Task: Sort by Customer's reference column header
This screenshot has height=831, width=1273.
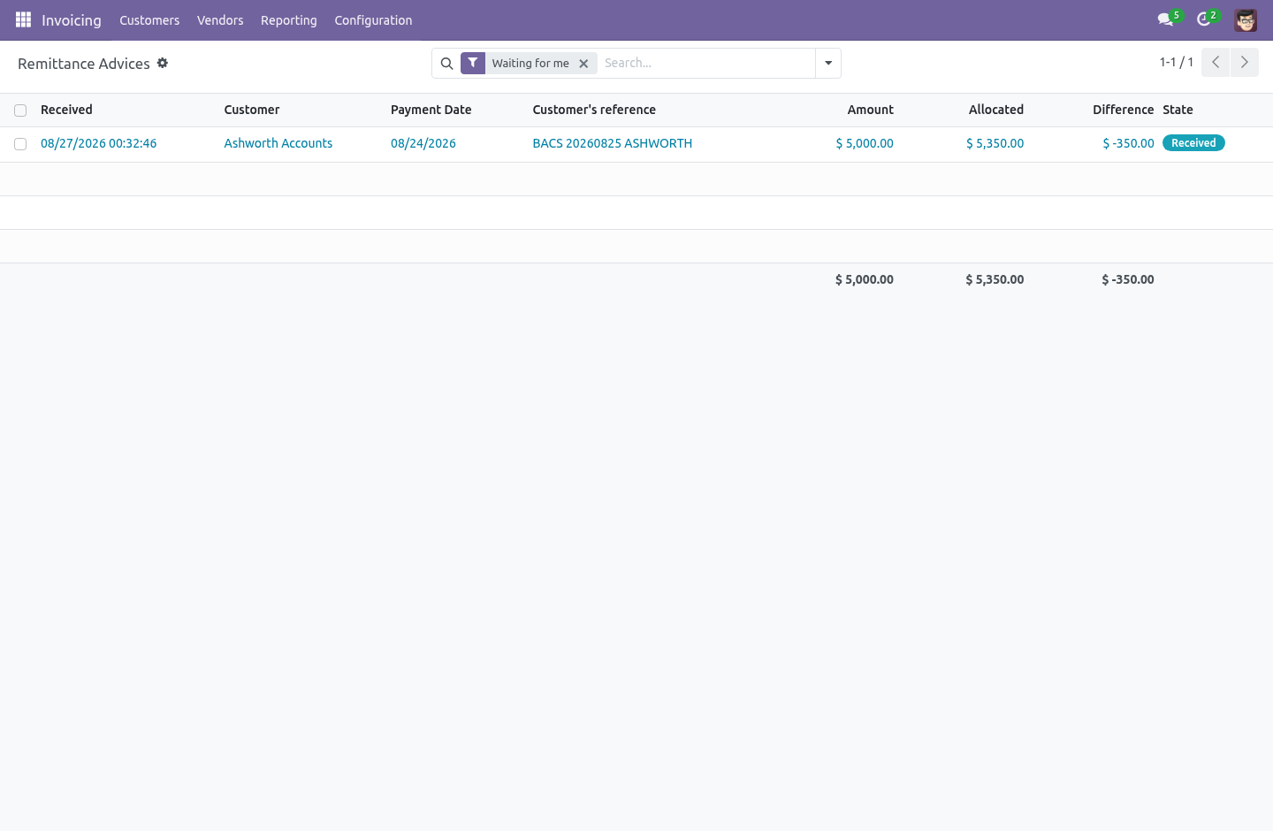Action: tap(594, 110)
